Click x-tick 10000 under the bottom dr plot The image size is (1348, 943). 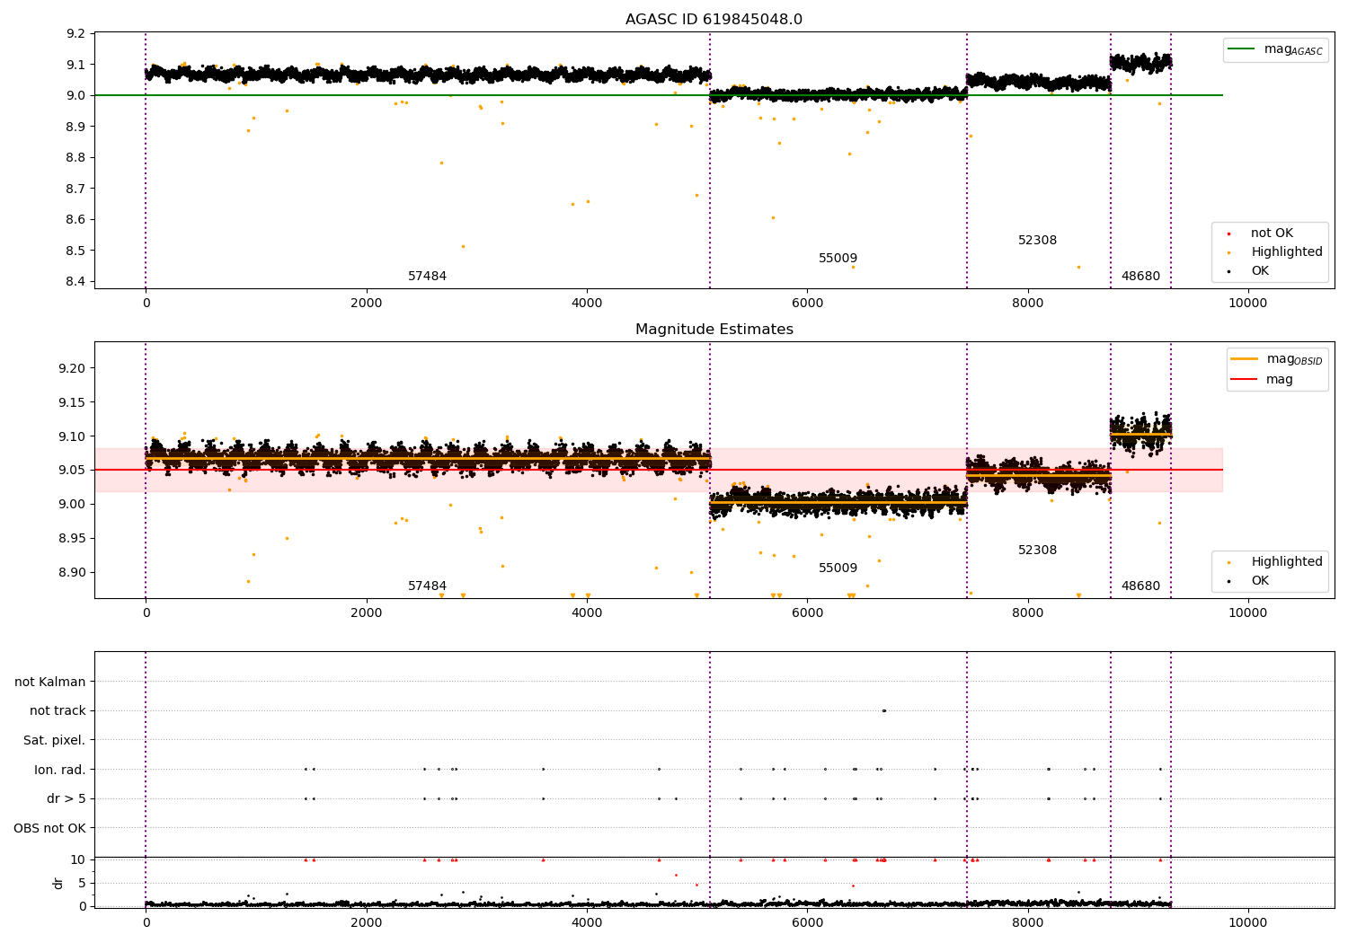click(x=1248, y=923)
